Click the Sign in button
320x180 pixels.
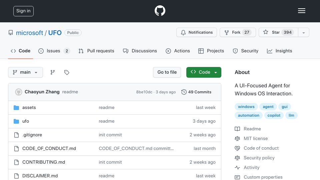tap(23, 11)
